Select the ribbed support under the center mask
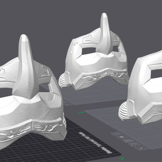 click(62, 80)
